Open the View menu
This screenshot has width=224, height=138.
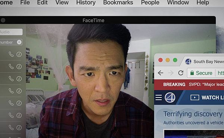pos(62,3)
